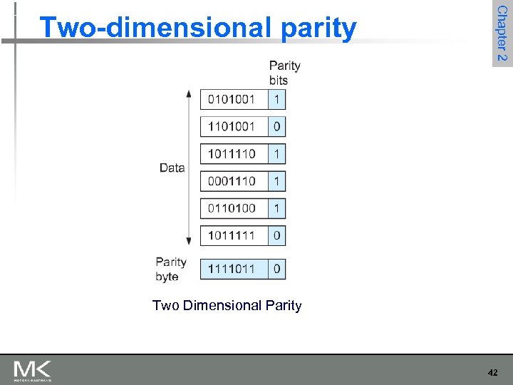Screen dimensions: 513x385
Task: Click the parity byte value 1111011
Action: click(x=234, y=269)
